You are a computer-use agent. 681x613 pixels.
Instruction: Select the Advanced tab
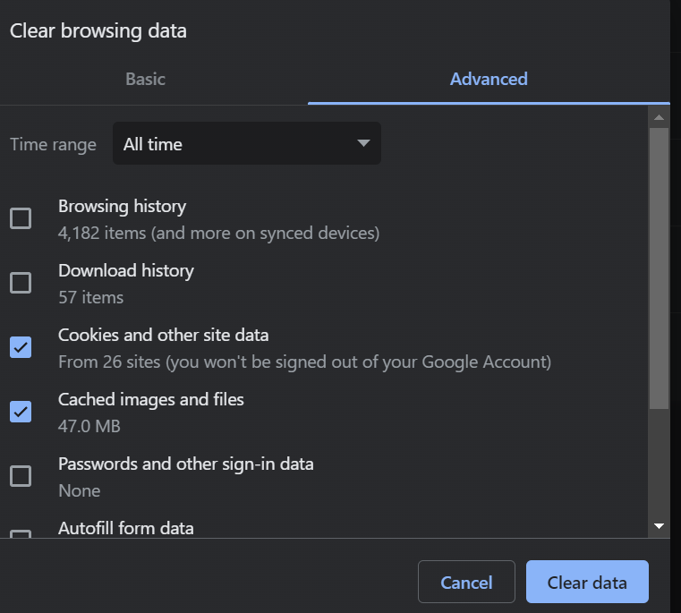coord(489,79)
